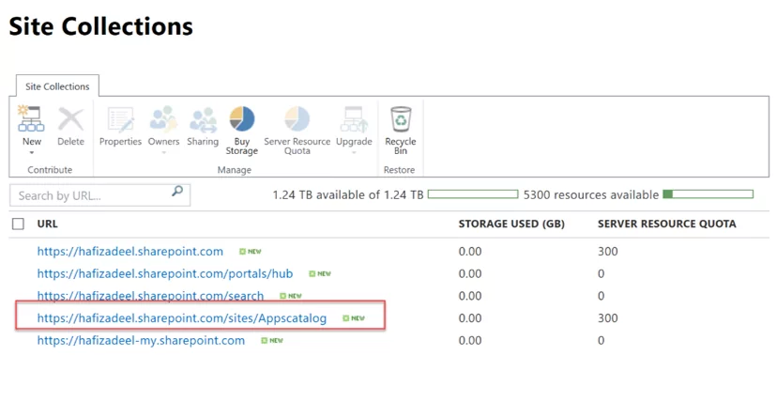Click the 300 quota value in root site row
Screen dimensions: 777x402
pyautogui.click(x=607, y=252)
